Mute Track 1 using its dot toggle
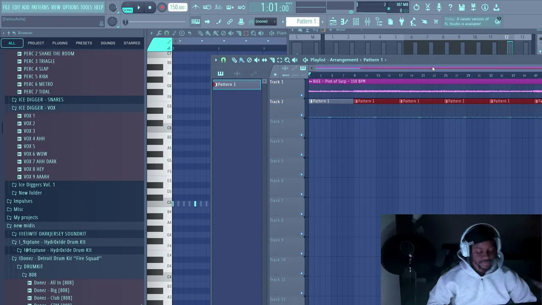542x305 pixels. pos(301,95)
